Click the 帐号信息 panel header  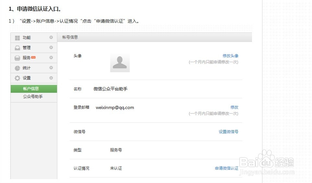pyautogui.click(x=155, y=37)
